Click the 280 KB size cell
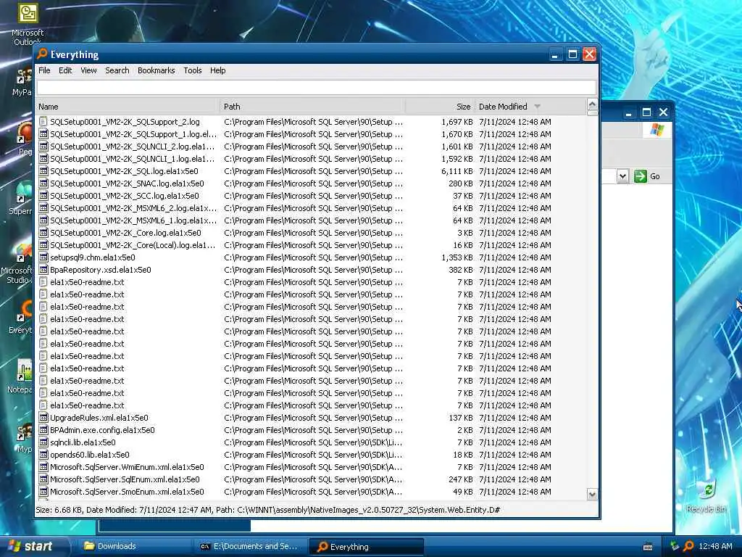This screenshot has width=742, height=557. tap(460, 183)
